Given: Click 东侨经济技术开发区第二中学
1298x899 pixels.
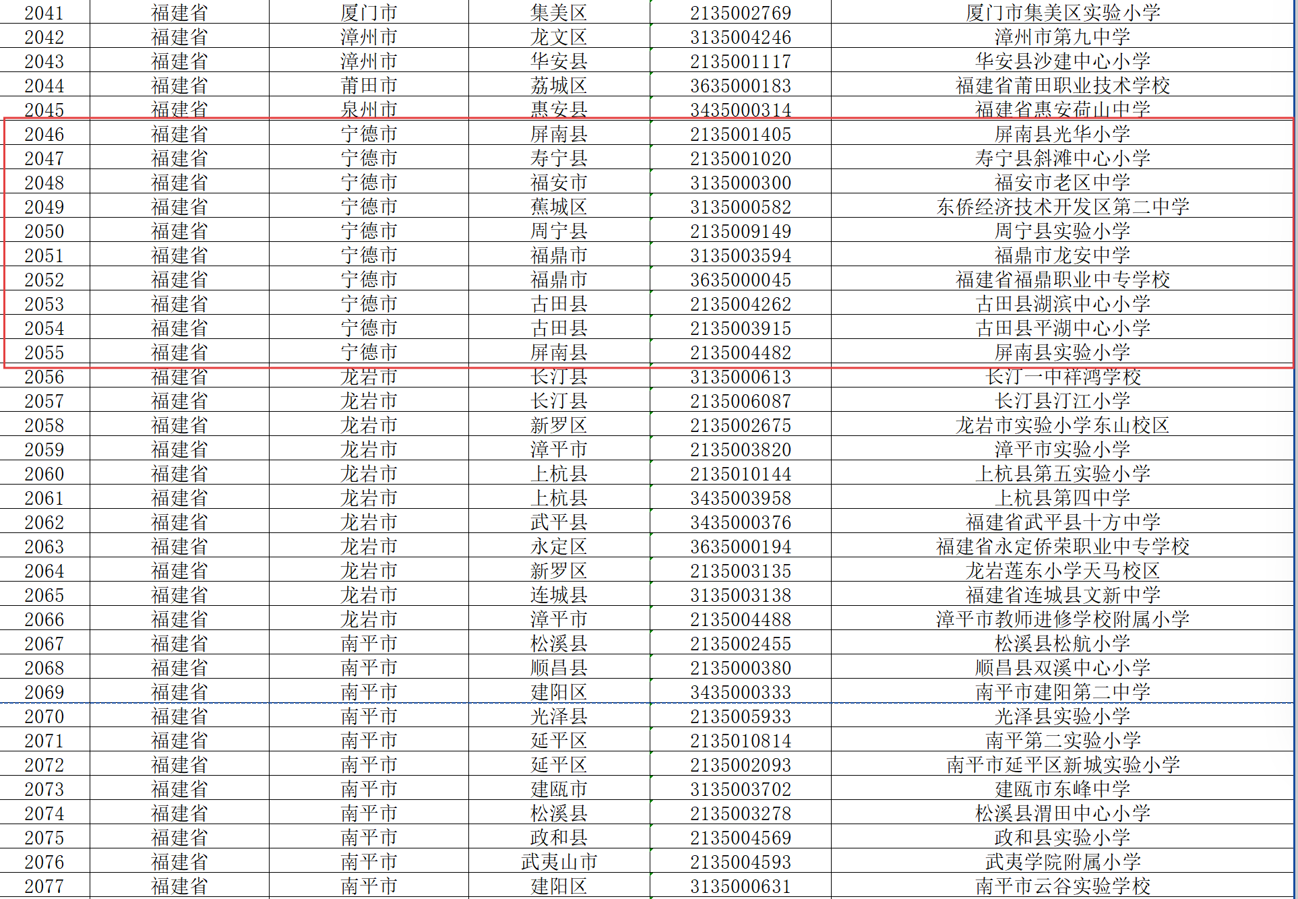Looking at the screenshot, I should pos(1062,207).
